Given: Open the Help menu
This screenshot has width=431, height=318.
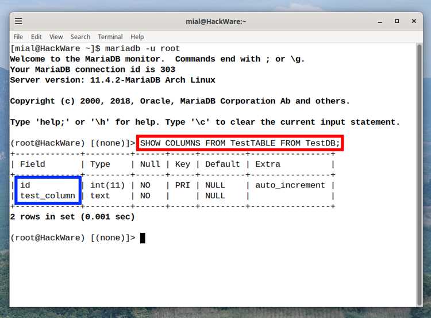Looking at the screenshot, I should (137, 37).
